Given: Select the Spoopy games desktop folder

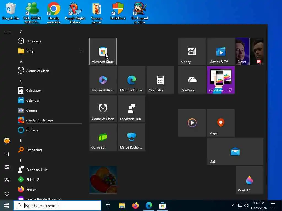Looking at the screenshot, I should pyautogui.click(x=97, y=13).
